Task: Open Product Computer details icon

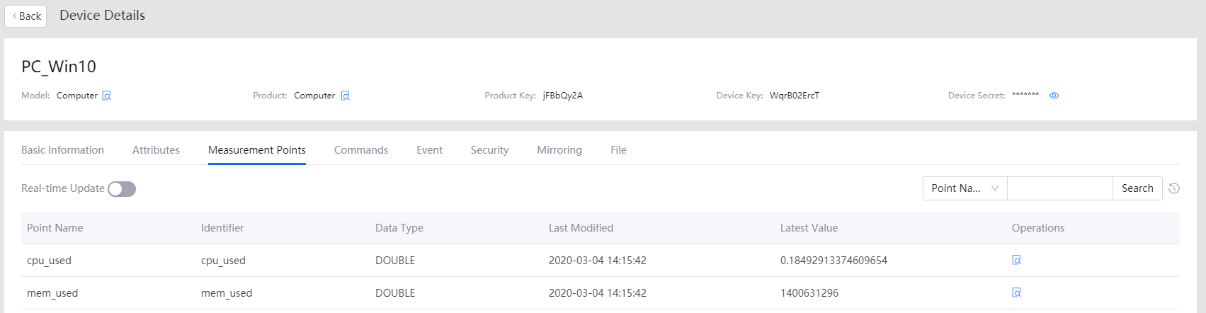Action: coord(345,96)
